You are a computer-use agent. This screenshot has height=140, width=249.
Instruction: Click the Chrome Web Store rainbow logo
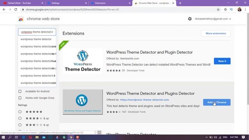21,19
